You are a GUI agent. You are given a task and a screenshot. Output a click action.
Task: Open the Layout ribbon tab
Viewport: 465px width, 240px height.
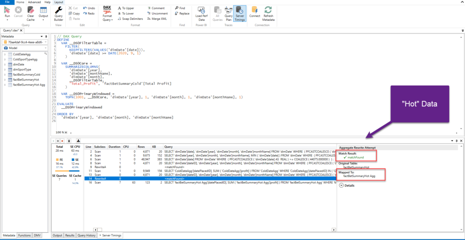[x=59, y=2]
